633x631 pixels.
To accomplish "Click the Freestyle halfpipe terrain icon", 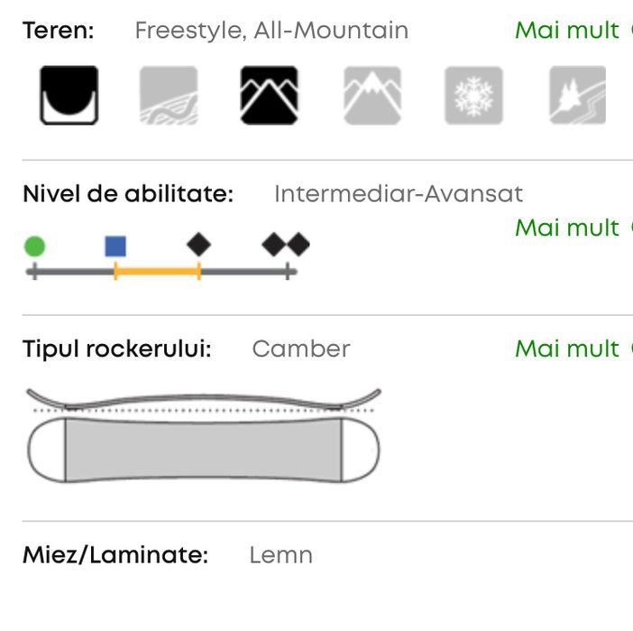I will tap(69, 95).
